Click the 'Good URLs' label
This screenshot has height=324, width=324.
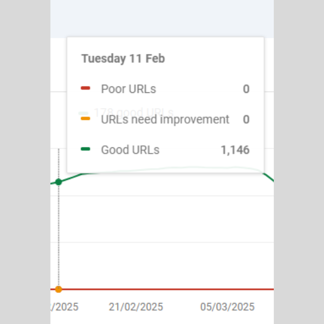click(130, 150)
